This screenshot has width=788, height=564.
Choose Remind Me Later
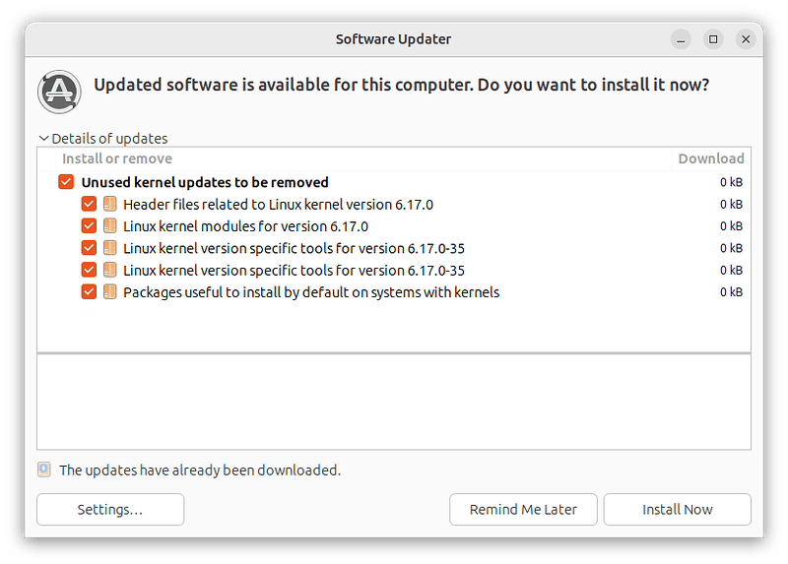(523, 509)
